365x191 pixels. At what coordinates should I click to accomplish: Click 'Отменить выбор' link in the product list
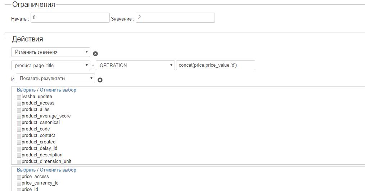(58, 90)
